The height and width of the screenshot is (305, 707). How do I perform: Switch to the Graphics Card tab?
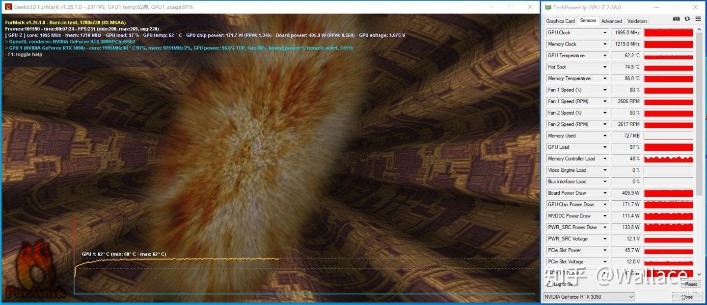(560, 21)
